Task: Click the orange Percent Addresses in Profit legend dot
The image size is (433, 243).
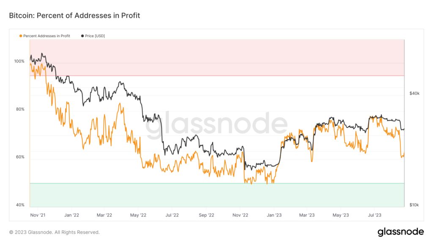Action: tap(21, 36)
